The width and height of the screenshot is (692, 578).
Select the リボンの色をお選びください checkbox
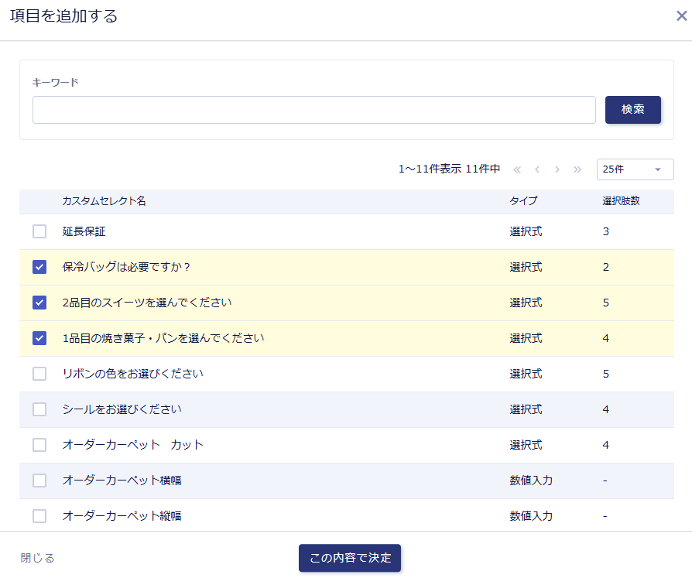coord(39,374)
